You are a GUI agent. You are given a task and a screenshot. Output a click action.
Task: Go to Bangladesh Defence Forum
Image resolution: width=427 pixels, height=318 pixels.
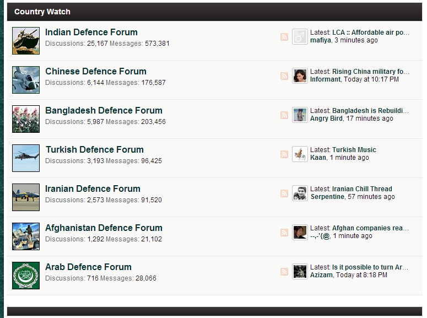[104, 110]
